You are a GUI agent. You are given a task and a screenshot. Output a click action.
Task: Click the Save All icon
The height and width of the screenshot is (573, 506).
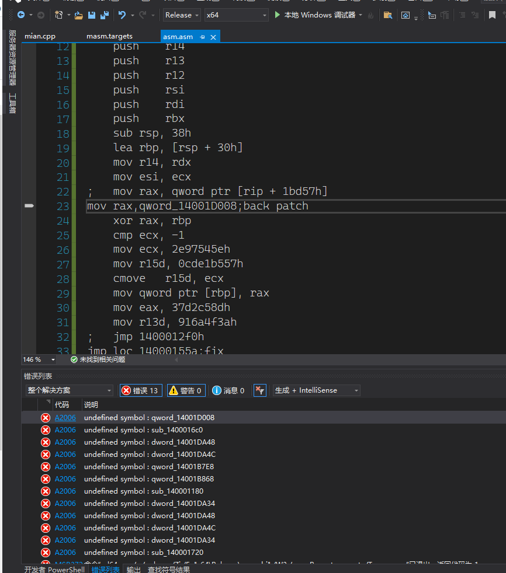click(105, 15)
